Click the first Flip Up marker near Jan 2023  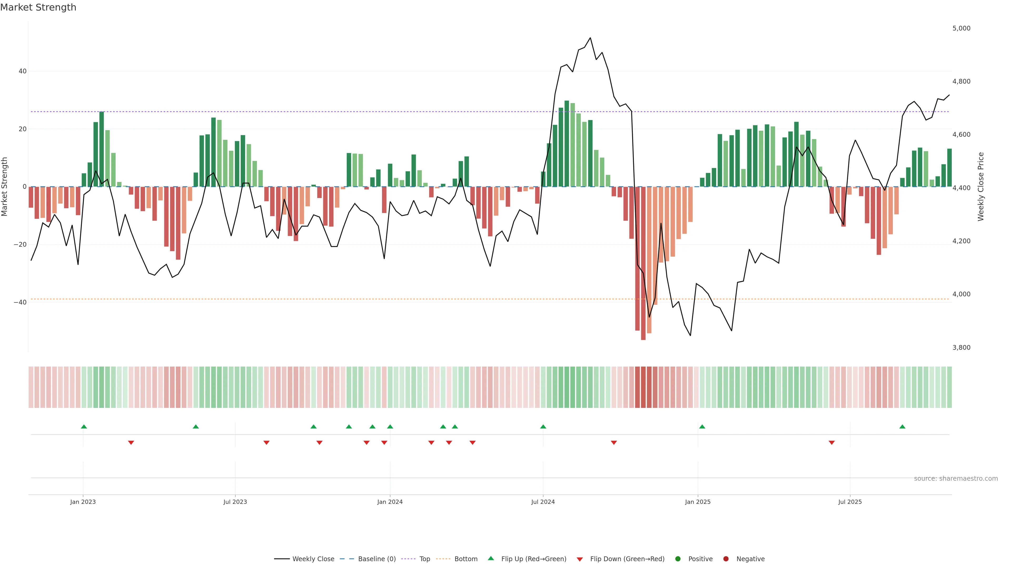point(84,427)
